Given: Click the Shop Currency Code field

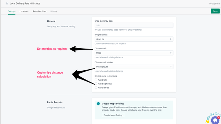Looking at the screenshot, I should [x=134, y=25].
